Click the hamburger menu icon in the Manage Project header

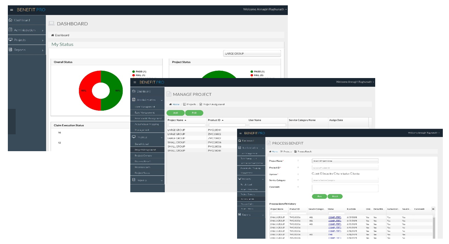pyautogui.click(x=134, y=82)
